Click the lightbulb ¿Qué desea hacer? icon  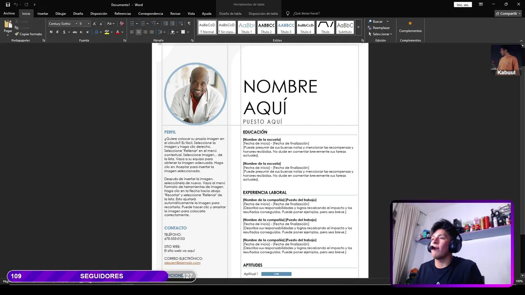pos(288,14)
